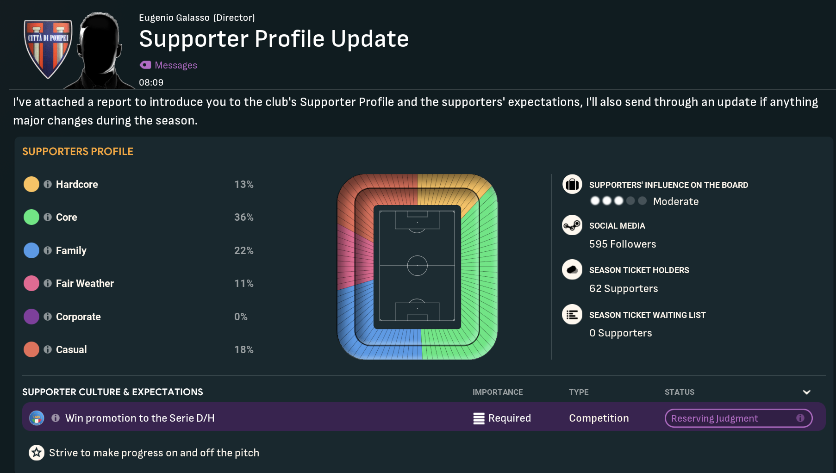The width and height of the screenshot is (836, 473).
Task: Click the Social Media icon
Action: pyautogui.click(x=572, y=225)
